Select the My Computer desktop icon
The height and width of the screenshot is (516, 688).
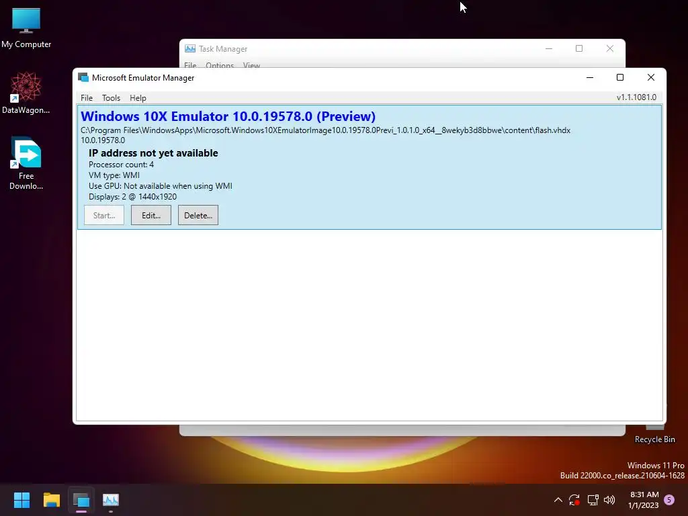click(26, 28)
